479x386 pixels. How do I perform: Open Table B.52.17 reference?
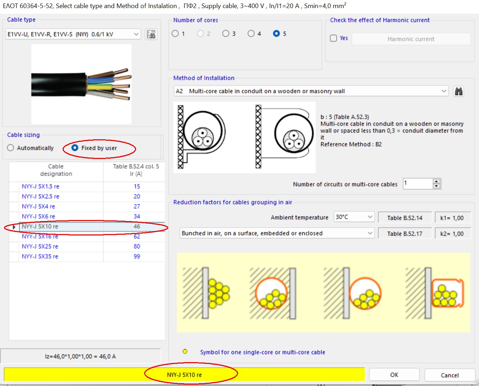coord(404,233)
